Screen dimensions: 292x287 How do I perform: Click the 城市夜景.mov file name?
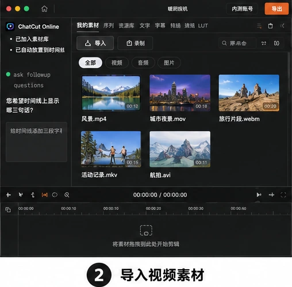point(168,119)
